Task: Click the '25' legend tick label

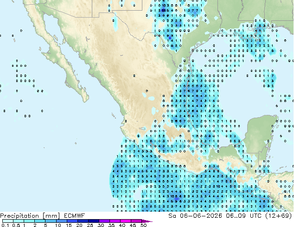Action: tap(90, 225)
